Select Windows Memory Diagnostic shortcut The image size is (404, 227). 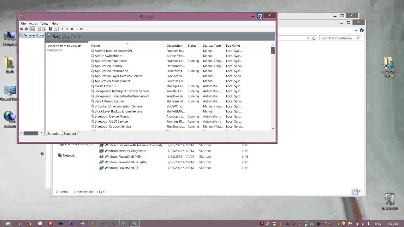[x=125, y=151]
